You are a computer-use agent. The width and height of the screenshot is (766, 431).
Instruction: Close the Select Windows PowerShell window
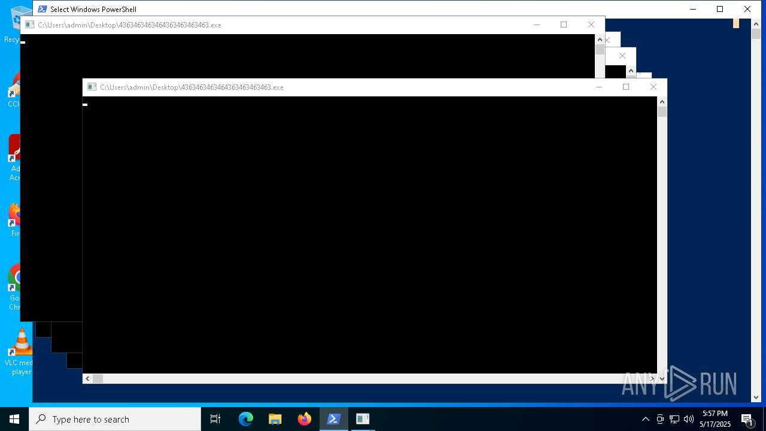(x=747, y=9)
